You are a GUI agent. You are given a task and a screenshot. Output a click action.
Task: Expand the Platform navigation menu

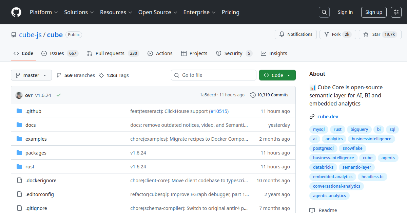[44, 12]
